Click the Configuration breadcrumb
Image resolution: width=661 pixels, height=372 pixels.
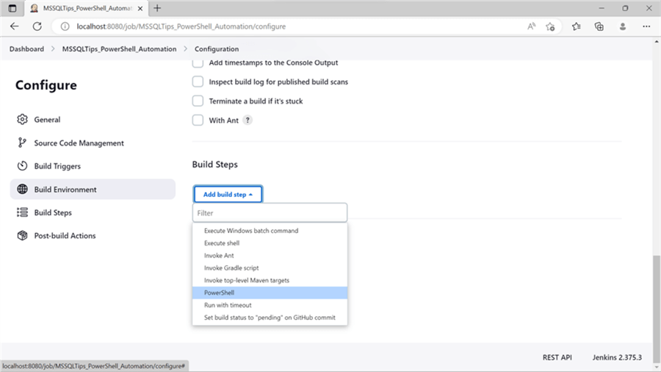pos(217,49)
